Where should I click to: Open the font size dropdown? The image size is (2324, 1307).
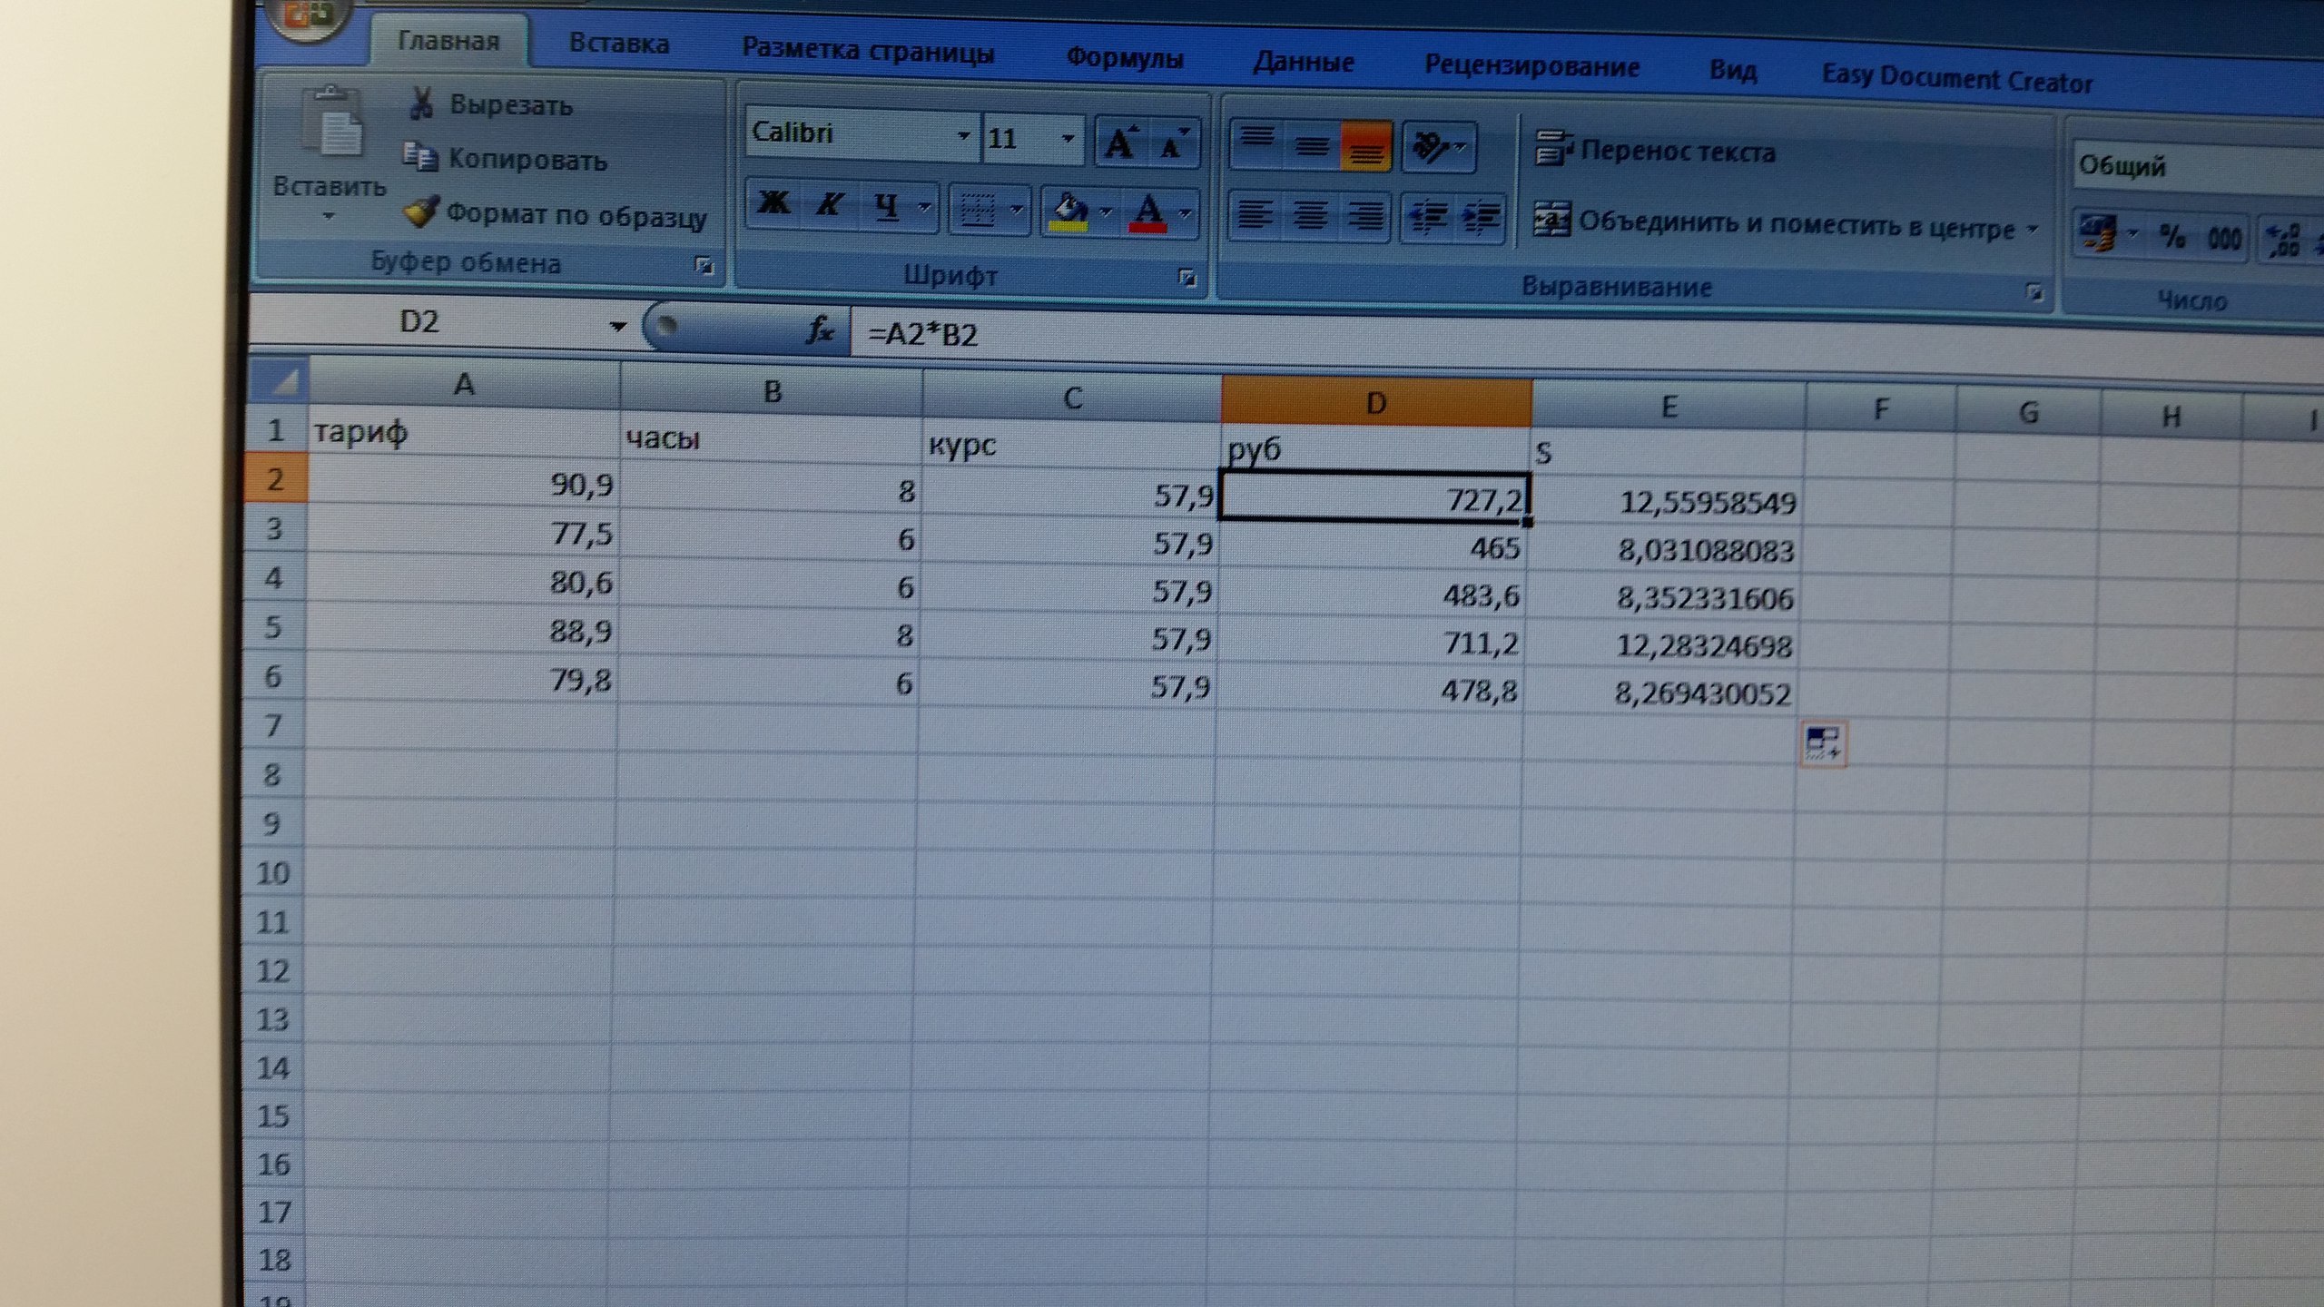[x=1068, y=139]
